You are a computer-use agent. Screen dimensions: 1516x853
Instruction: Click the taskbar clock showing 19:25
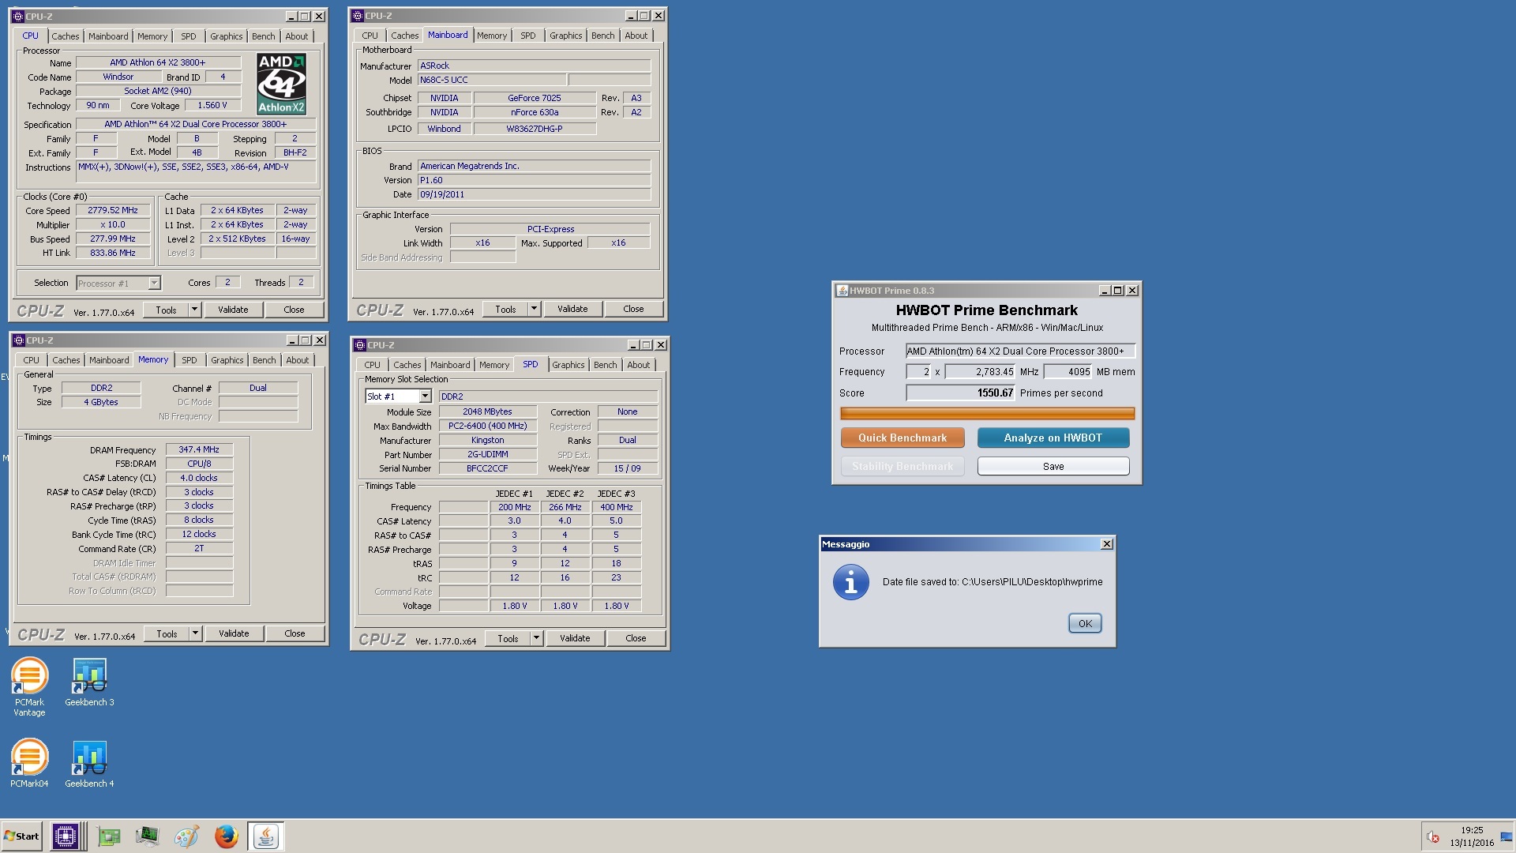click(x=1472, y=836)
